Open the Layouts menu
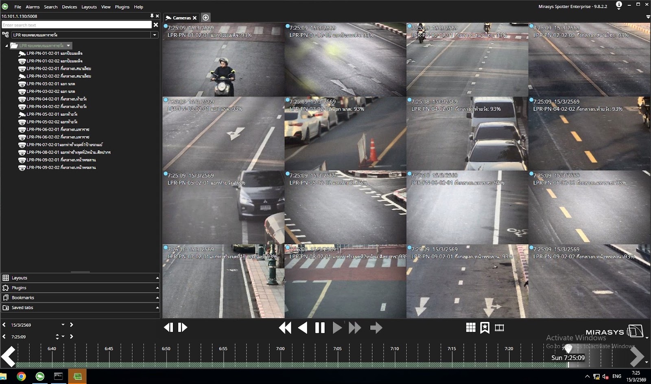The height and width of the screenshot is (384, 651). click(x=89, y=7)
